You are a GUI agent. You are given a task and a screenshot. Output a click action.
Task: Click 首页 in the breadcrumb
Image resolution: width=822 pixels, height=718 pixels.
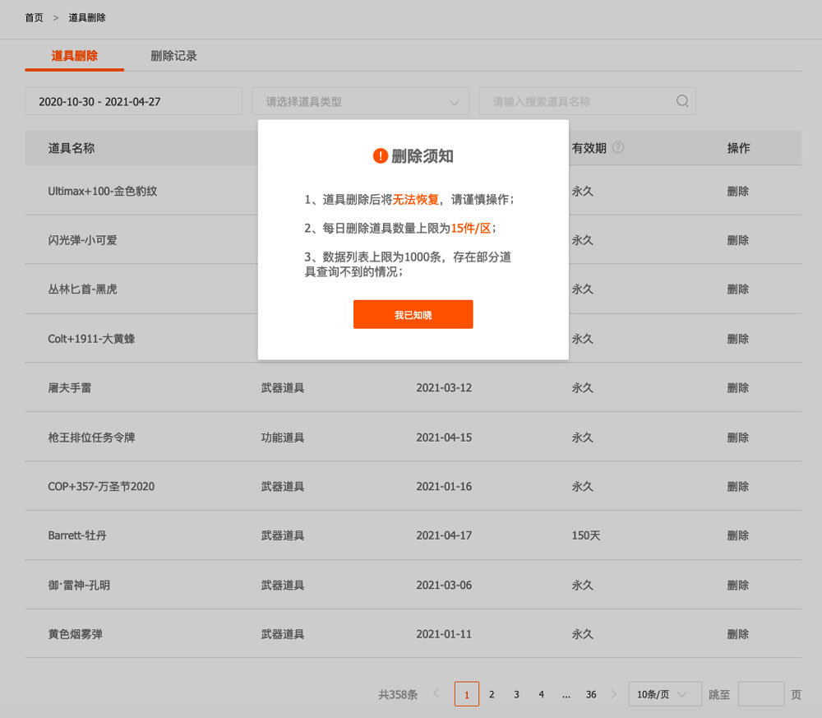click(x=34, y=18)
